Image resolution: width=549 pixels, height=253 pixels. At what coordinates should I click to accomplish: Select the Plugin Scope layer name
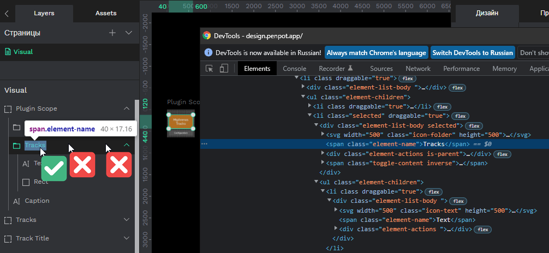(37, 109)
